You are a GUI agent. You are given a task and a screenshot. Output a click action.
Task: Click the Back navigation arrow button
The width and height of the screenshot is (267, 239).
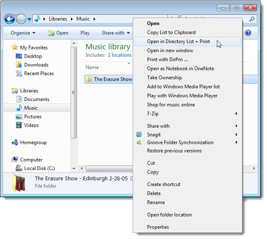[10, 19]
